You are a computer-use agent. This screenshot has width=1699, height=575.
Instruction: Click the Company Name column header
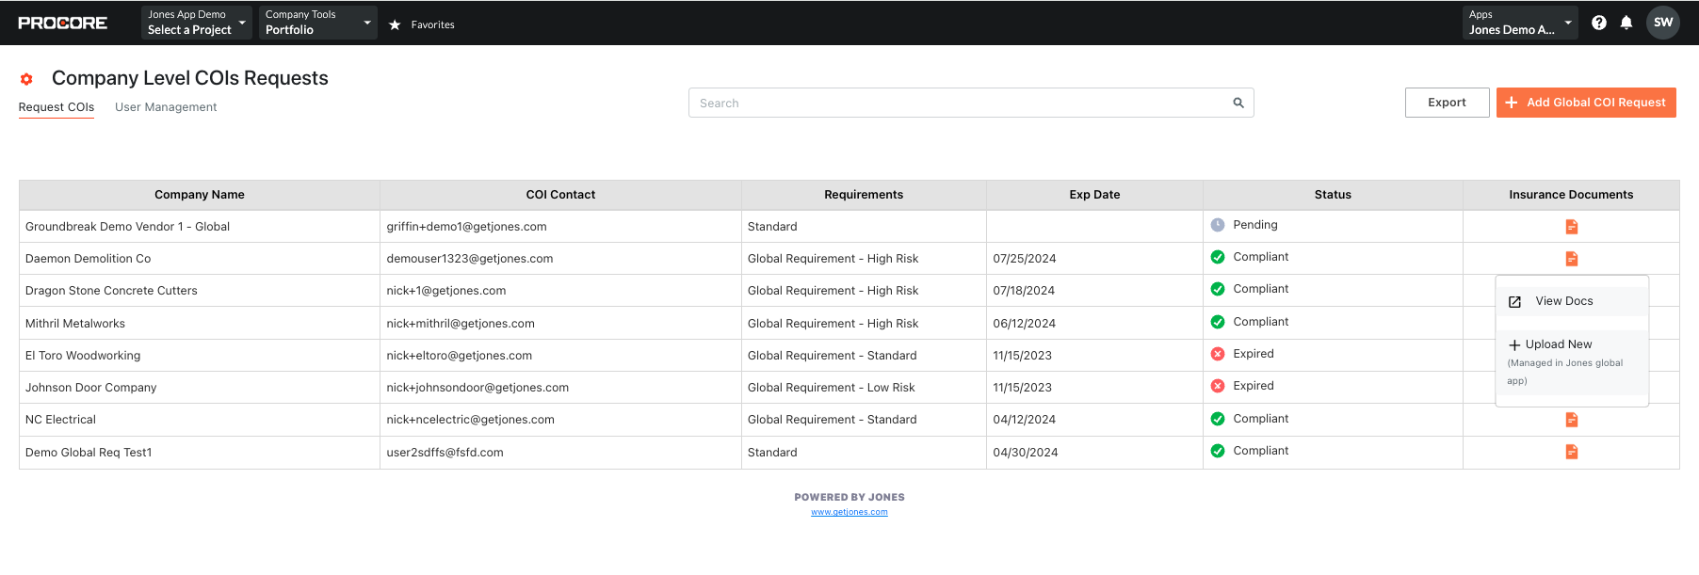(x=200, y=195)
